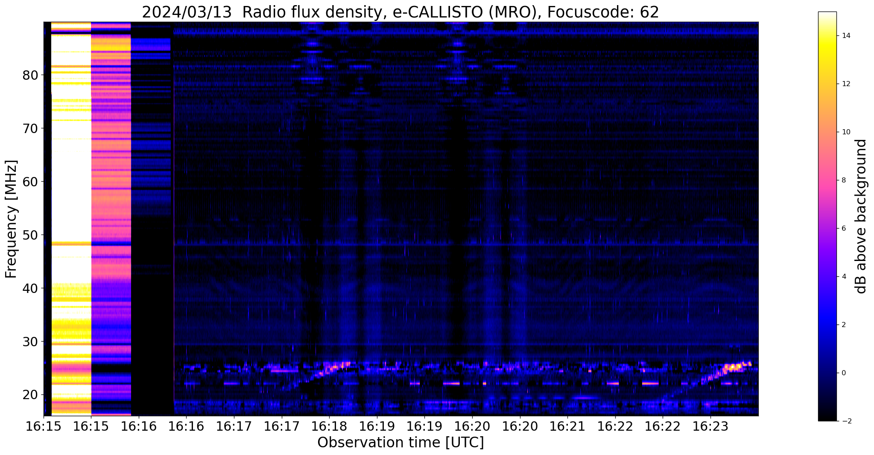Image resolution: width=874 pixels, height=455 pixels.
Task: Click the colorbar tick labeled 4
Action: (x=843, y=277)
